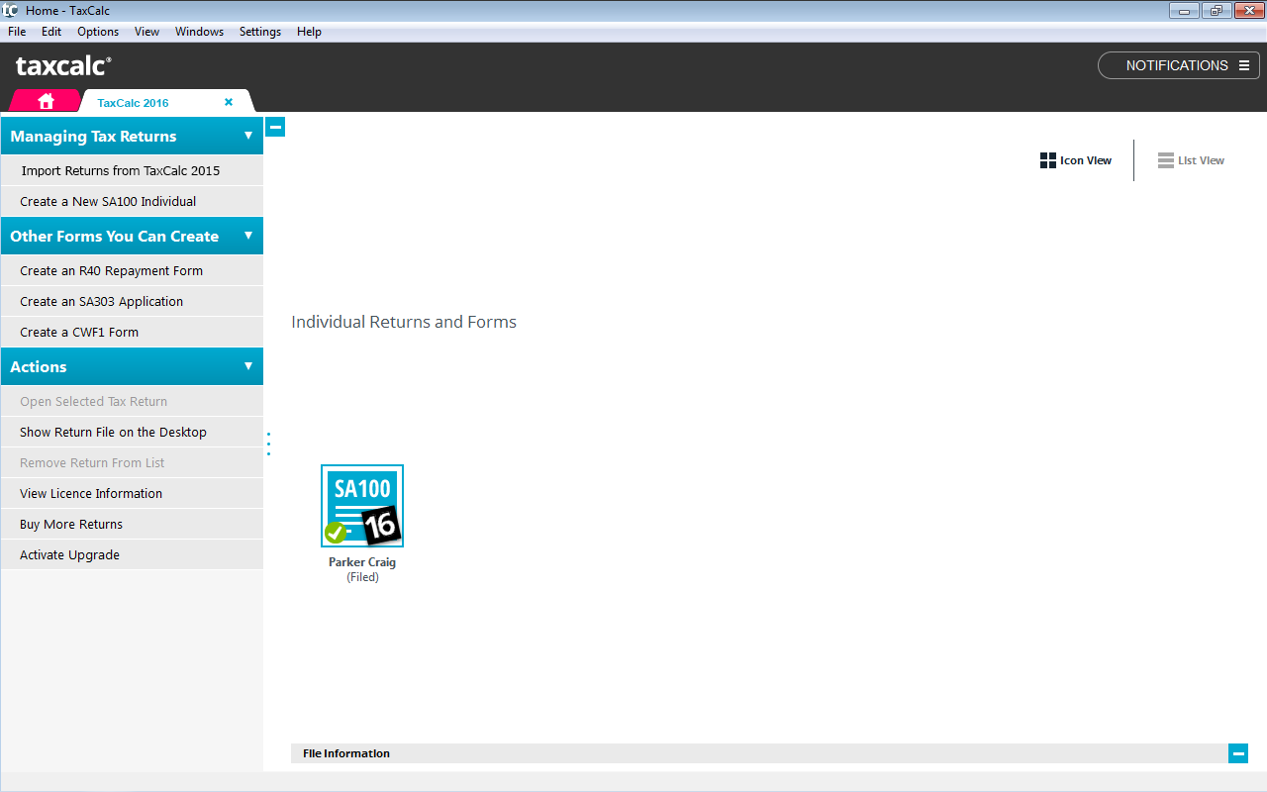Image resolution: width=1267 pixels, height=792 pixels.
Task: Close the TaxCalc 2016 tab
Action: click(229, 102)
